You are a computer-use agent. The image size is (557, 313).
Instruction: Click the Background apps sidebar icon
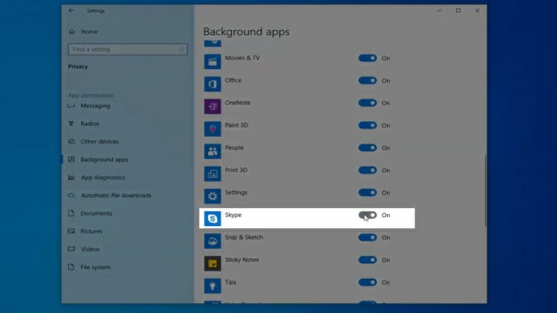click(71, 159)
